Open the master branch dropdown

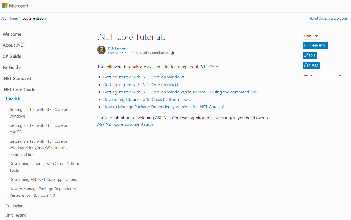click(x=323, y=75)
